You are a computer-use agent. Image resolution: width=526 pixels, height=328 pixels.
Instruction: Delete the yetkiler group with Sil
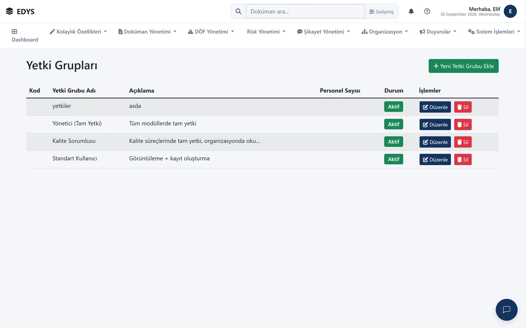point(463,107)
